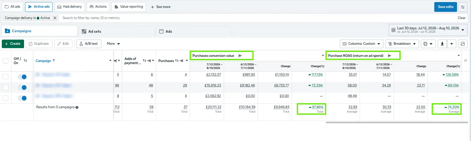Click the add column plus icon at table edge
The image size is (471, 141).
click(465, 61)
